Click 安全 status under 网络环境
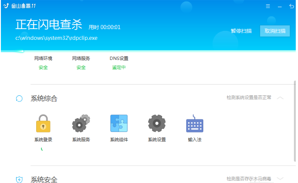The image size is (298, 183). [43, 68]
